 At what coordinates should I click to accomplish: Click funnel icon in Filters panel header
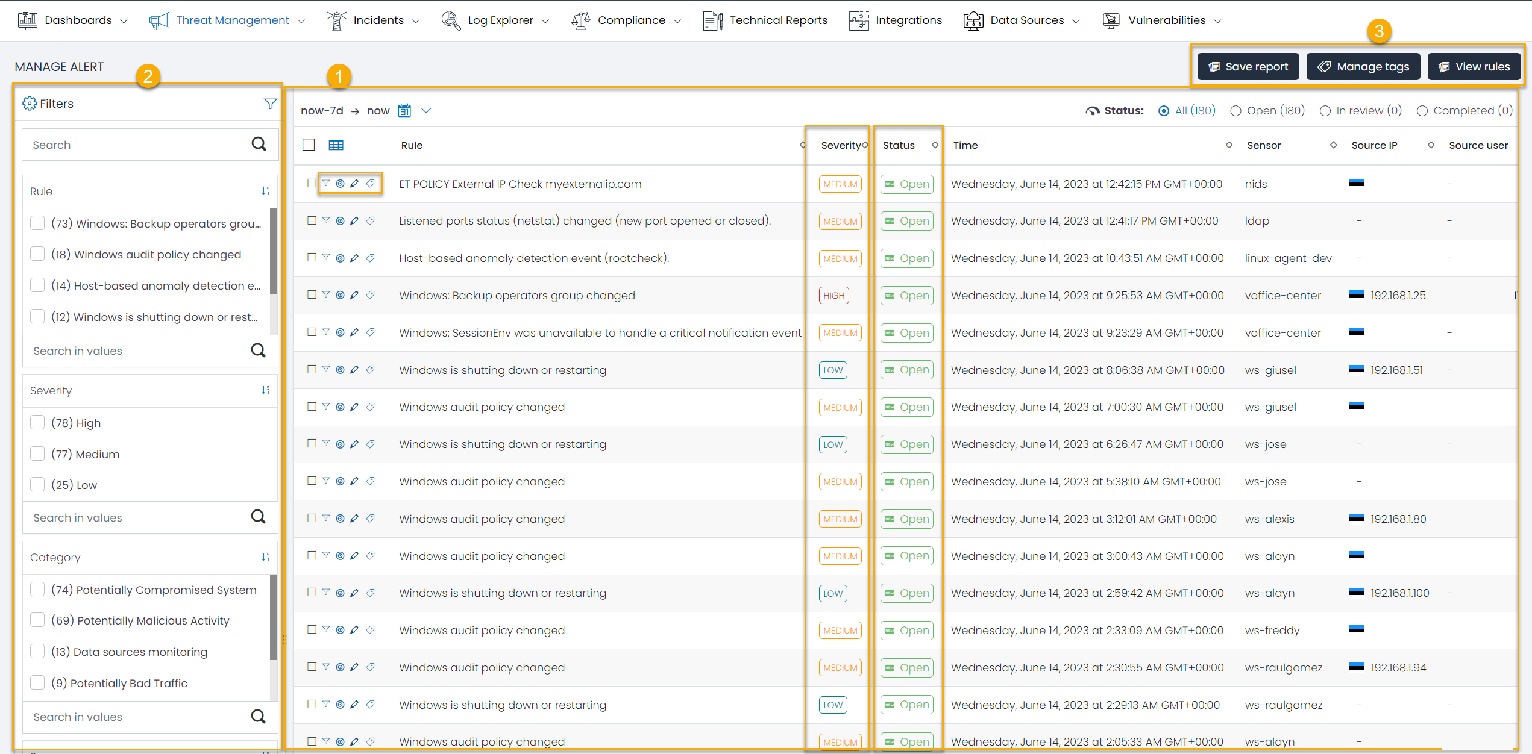click(x=270, y=104)
